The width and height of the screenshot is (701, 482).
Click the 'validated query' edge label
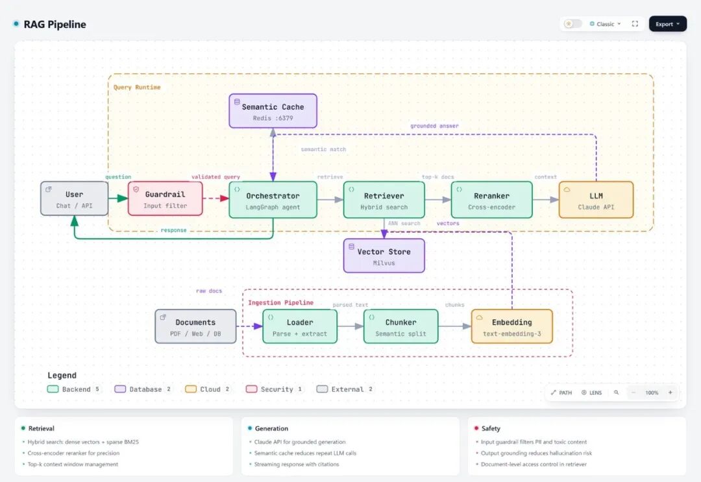pos(215,177)
